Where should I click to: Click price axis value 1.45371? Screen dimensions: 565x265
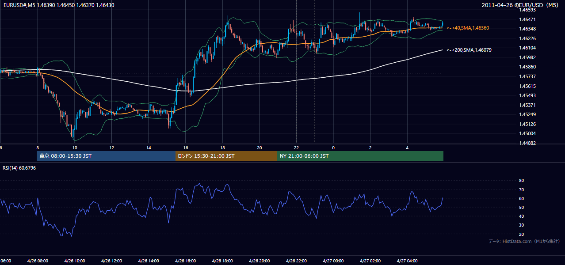click(x=527, y=105)
